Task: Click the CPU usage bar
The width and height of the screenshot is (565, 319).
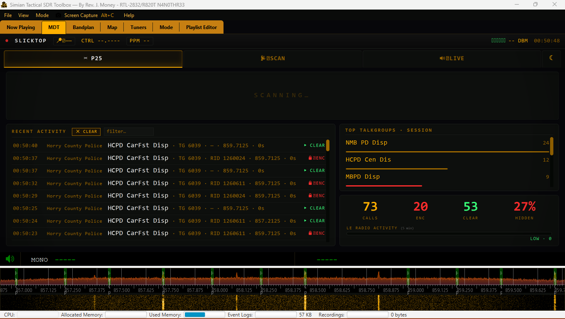Action: click(x=37, y=315)
